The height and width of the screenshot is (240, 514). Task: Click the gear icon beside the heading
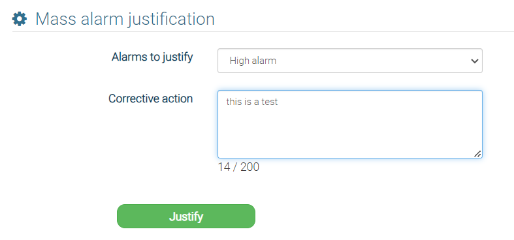click(20, 20)
